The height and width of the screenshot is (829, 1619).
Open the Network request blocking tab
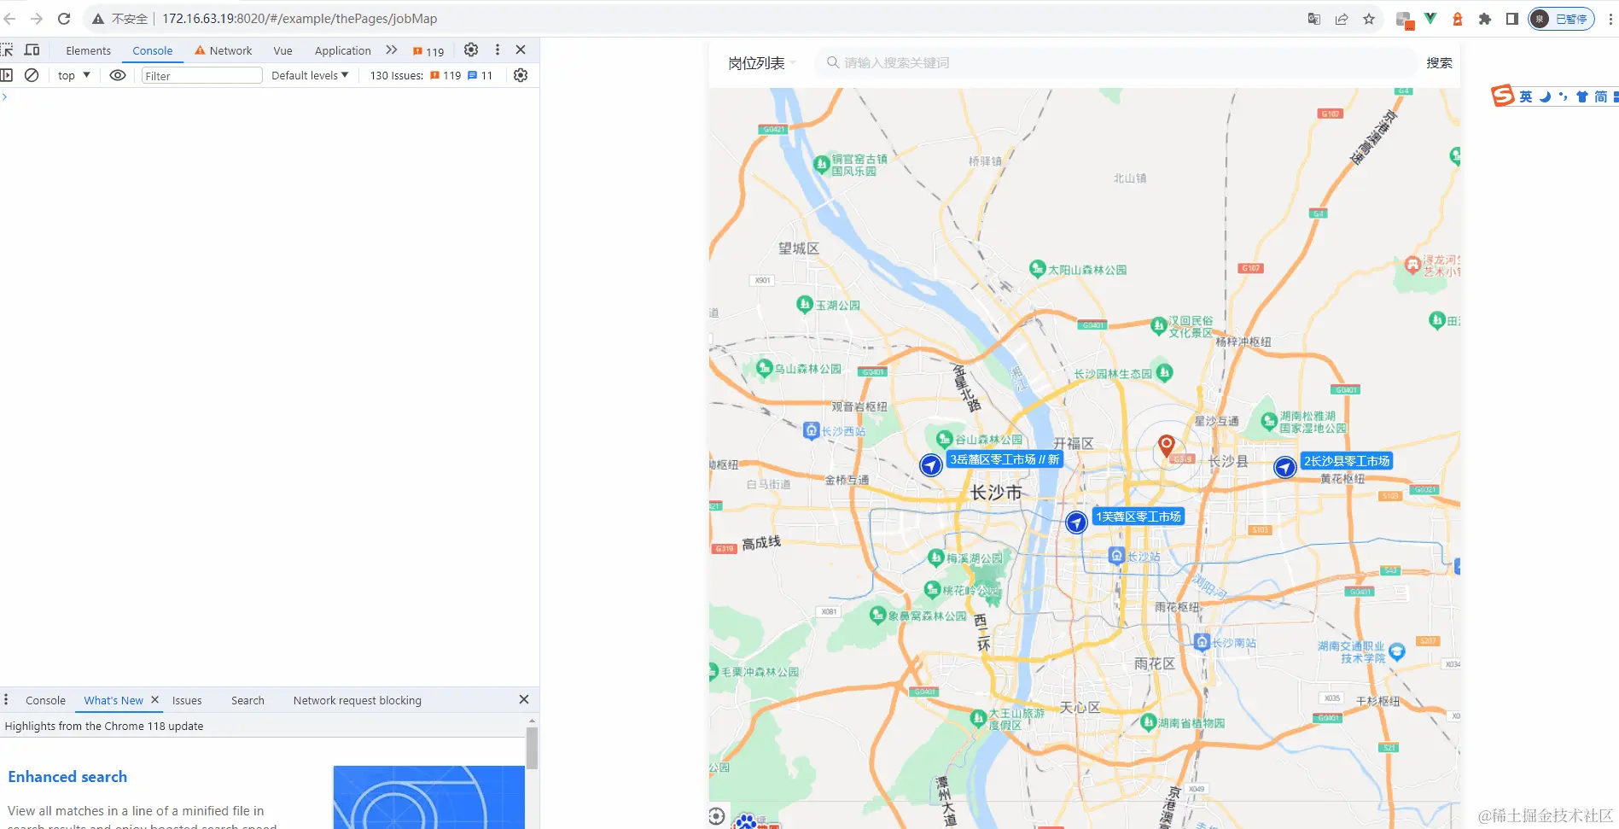(x=358, y=701)
